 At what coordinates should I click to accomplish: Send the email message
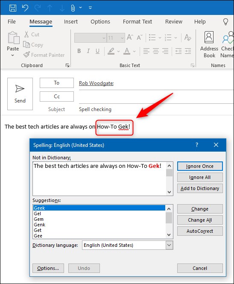tap(20, 94)
